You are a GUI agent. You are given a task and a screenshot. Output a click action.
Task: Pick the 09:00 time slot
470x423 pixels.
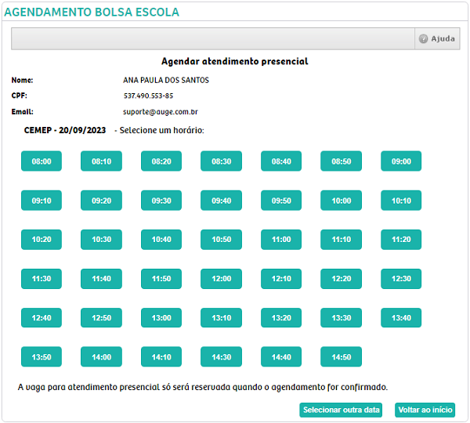pos(401,161)
